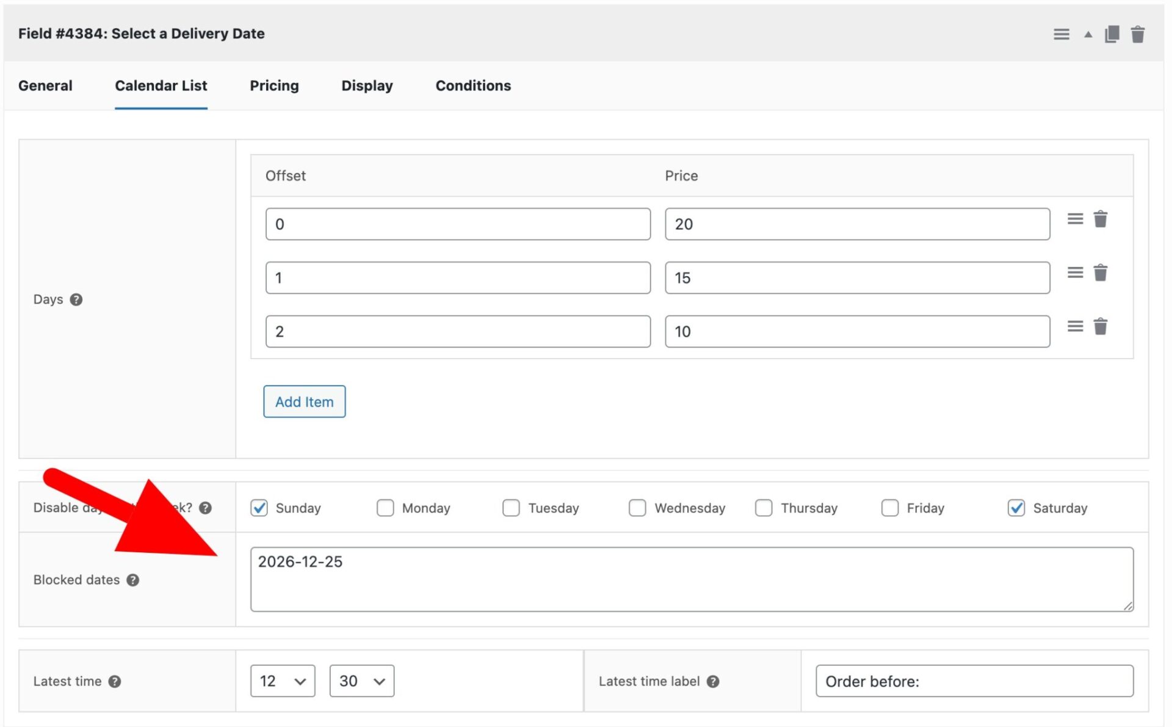Screen dimensions: 1172x727
Task: Open the Conditions tab
Action: pos(472,86)
